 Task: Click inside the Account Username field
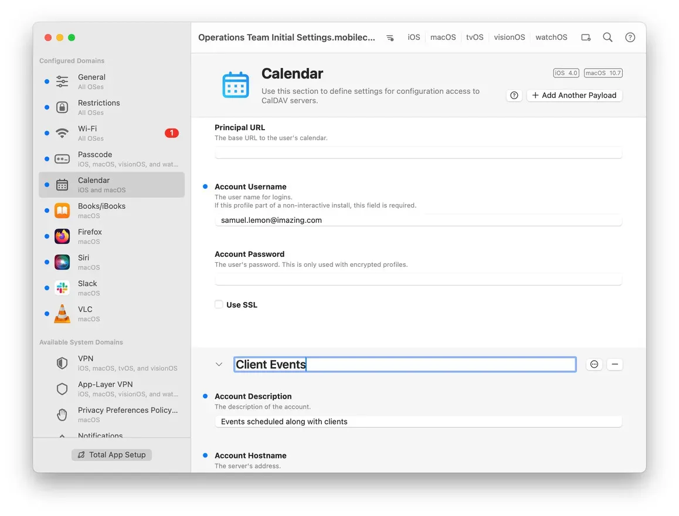pos(418,220)
